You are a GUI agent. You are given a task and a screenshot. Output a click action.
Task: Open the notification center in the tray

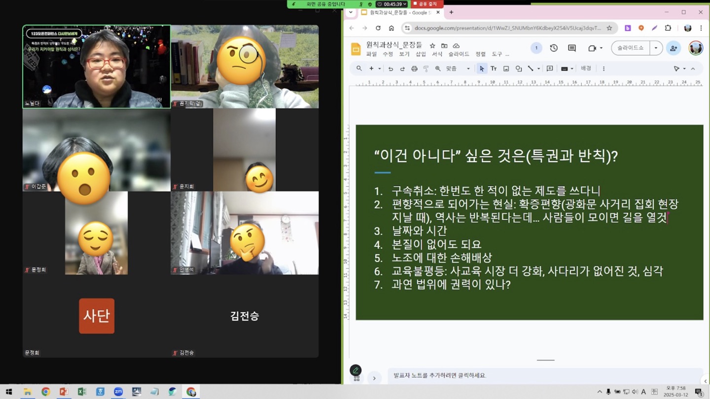pyautogui.click(x=699, y=392)
